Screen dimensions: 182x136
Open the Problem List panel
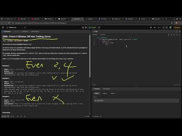click(x=12, y=28)
